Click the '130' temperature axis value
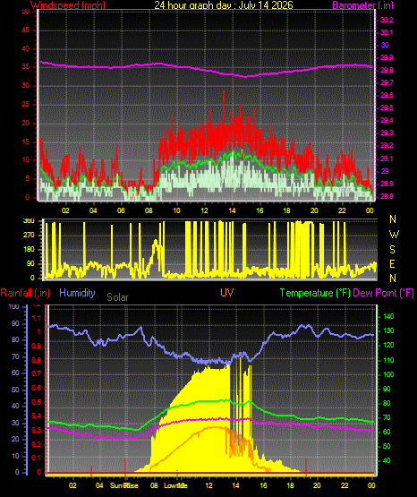417x497 pixels. [388, 331]
